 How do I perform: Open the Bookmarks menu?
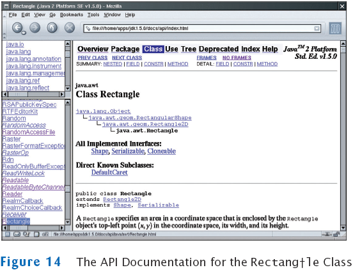(72, 15)
